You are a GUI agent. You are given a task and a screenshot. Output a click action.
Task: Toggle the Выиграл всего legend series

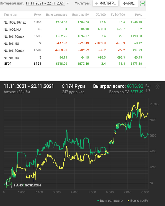[x=110, y=201]
